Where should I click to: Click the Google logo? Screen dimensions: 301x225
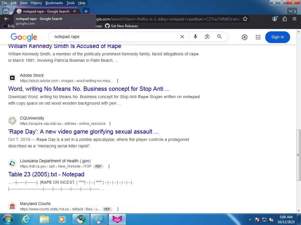24,37
